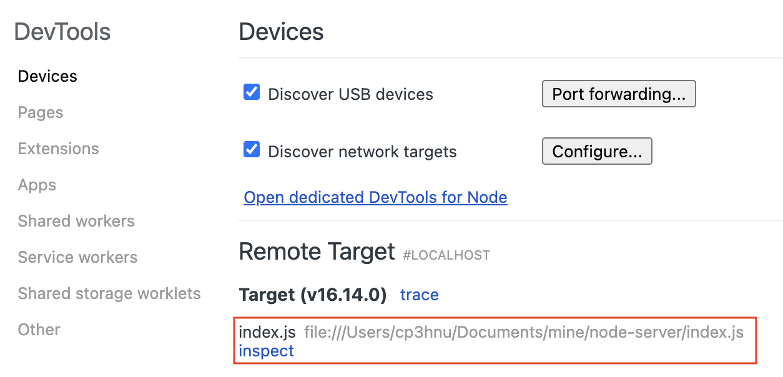783x377 pixels.
Task: Open Service workers in sidebar
Action: [77, 257]
